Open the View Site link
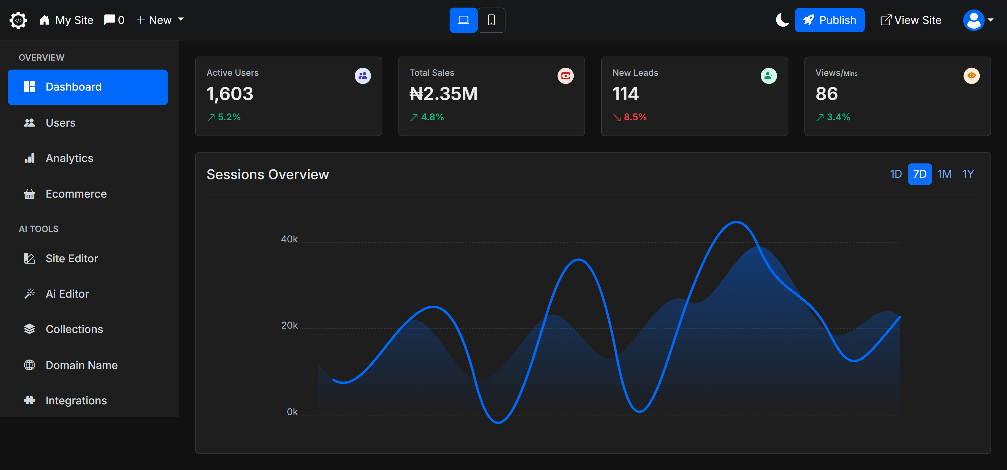Viewport: 1007px width, 470px height. [x=911, y=20]
